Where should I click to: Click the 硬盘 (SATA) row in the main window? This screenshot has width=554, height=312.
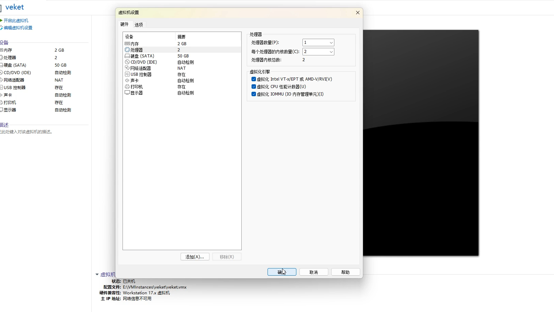pyautogui.click(x=44, y=65)
